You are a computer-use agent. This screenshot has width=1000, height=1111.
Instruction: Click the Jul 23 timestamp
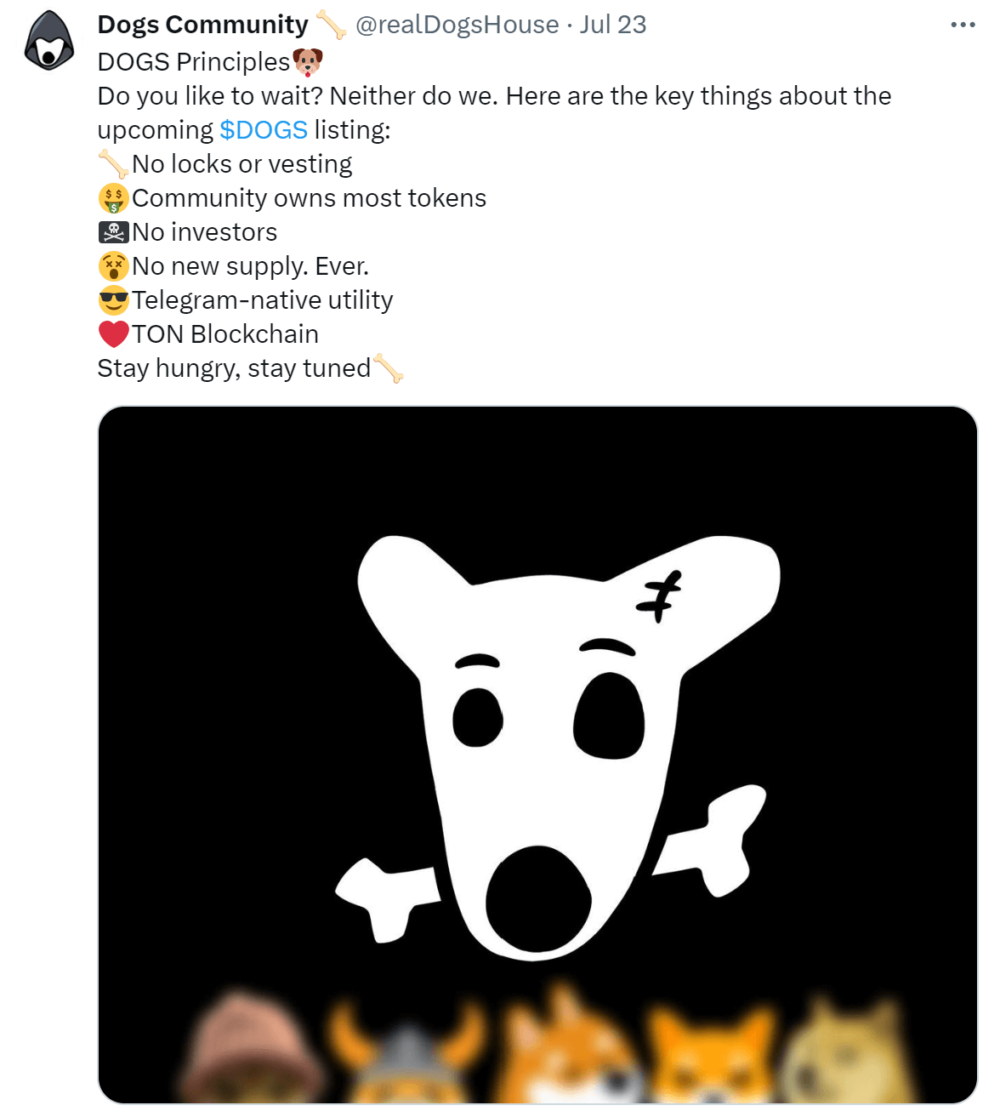pyautogui.click(x=615, y=25)
